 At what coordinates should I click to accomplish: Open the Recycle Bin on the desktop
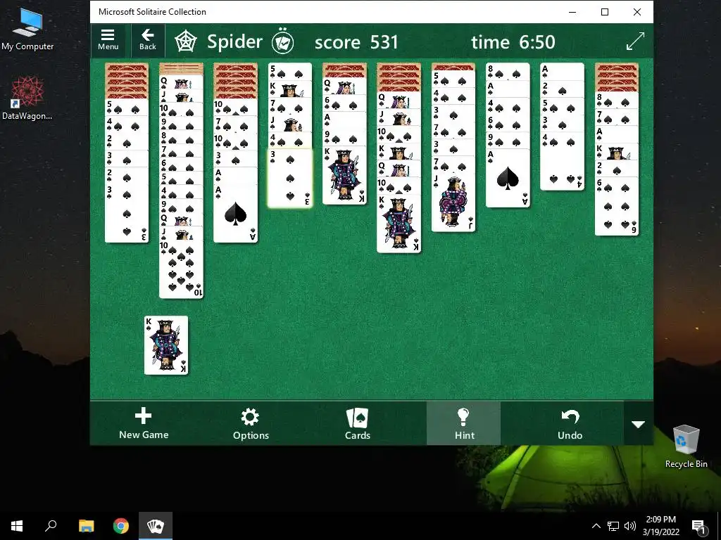coord(686,446)
